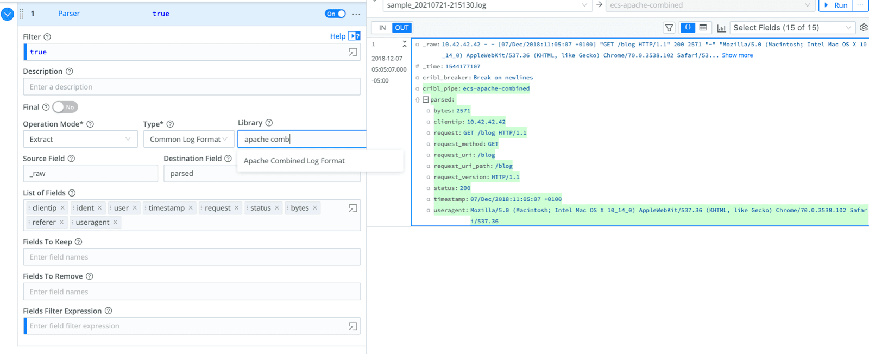
Task: Switch to the IN events tab
Action: 382,28
